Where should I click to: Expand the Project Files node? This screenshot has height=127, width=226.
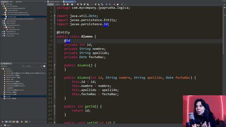point(2,36)
